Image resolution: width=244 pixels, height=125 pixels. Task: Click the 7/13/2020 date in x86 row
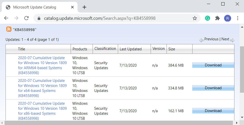pyautogui.click(x=128, y=111)
